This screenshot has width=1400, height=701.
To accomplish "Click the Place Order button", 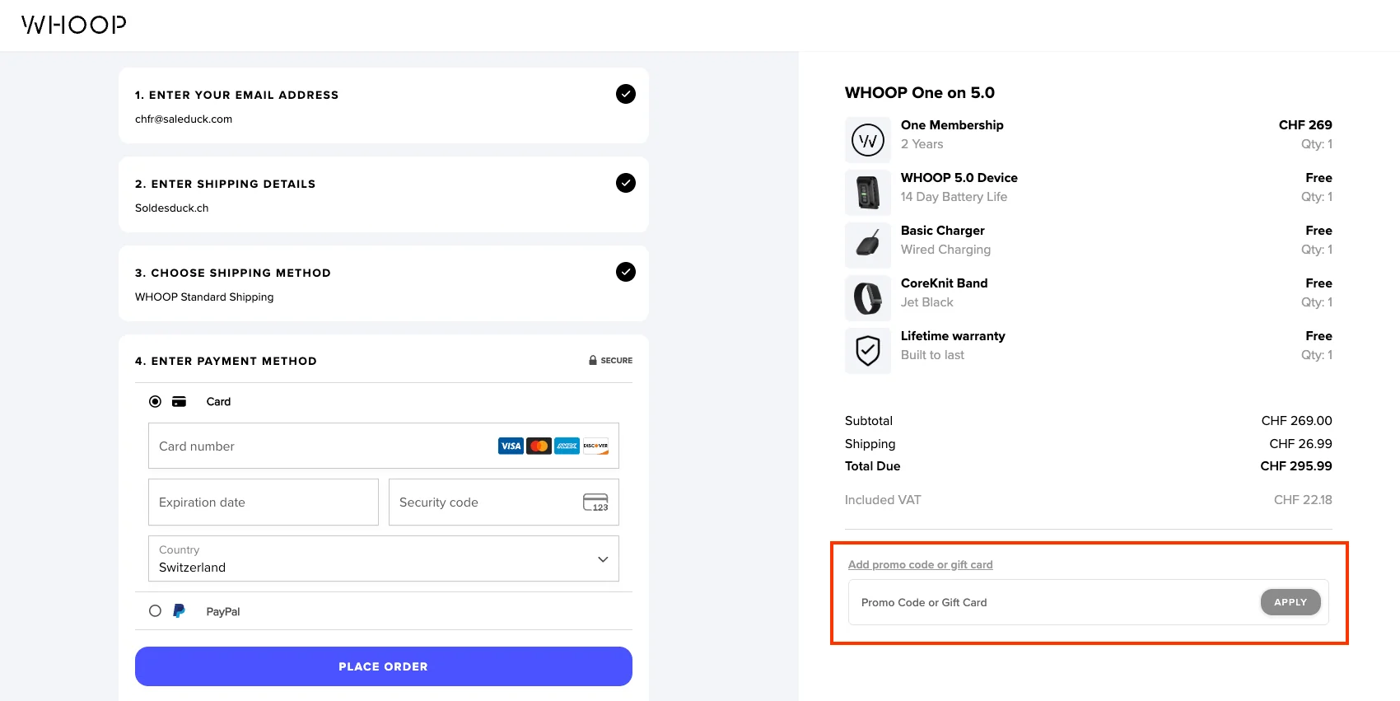I will (383, 666).
